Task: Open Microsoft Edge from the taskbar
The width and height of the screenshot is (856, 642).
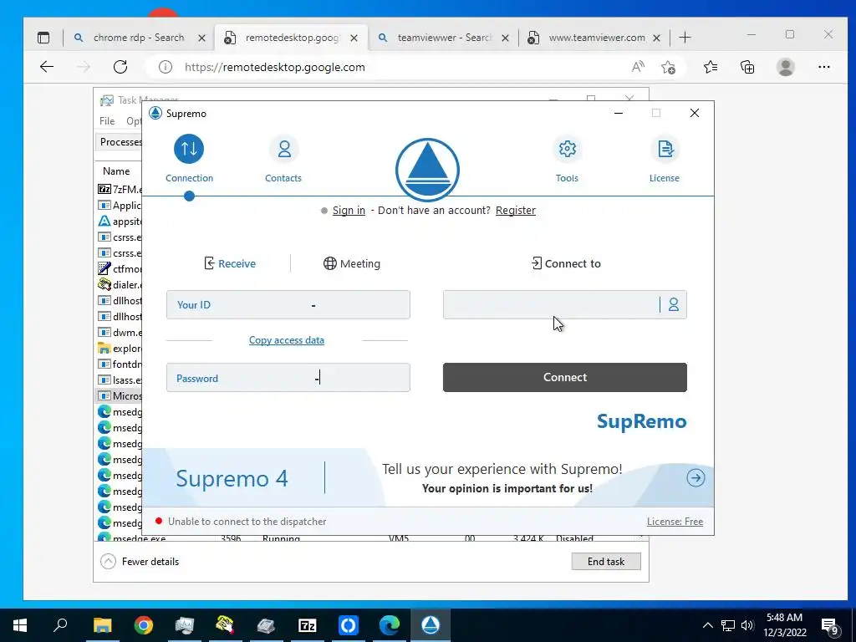Action: click(390, 625)
